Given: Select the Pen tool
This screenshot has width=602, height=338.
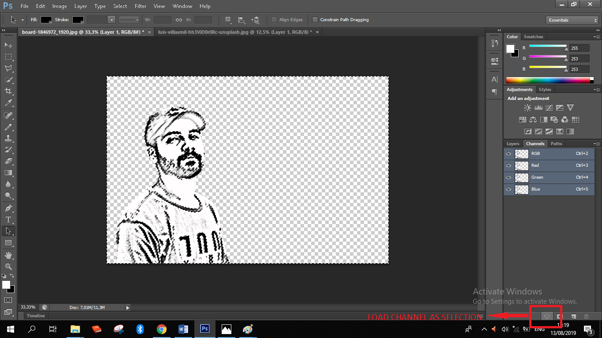Looking at the screenshot, I should pos(8,208).
